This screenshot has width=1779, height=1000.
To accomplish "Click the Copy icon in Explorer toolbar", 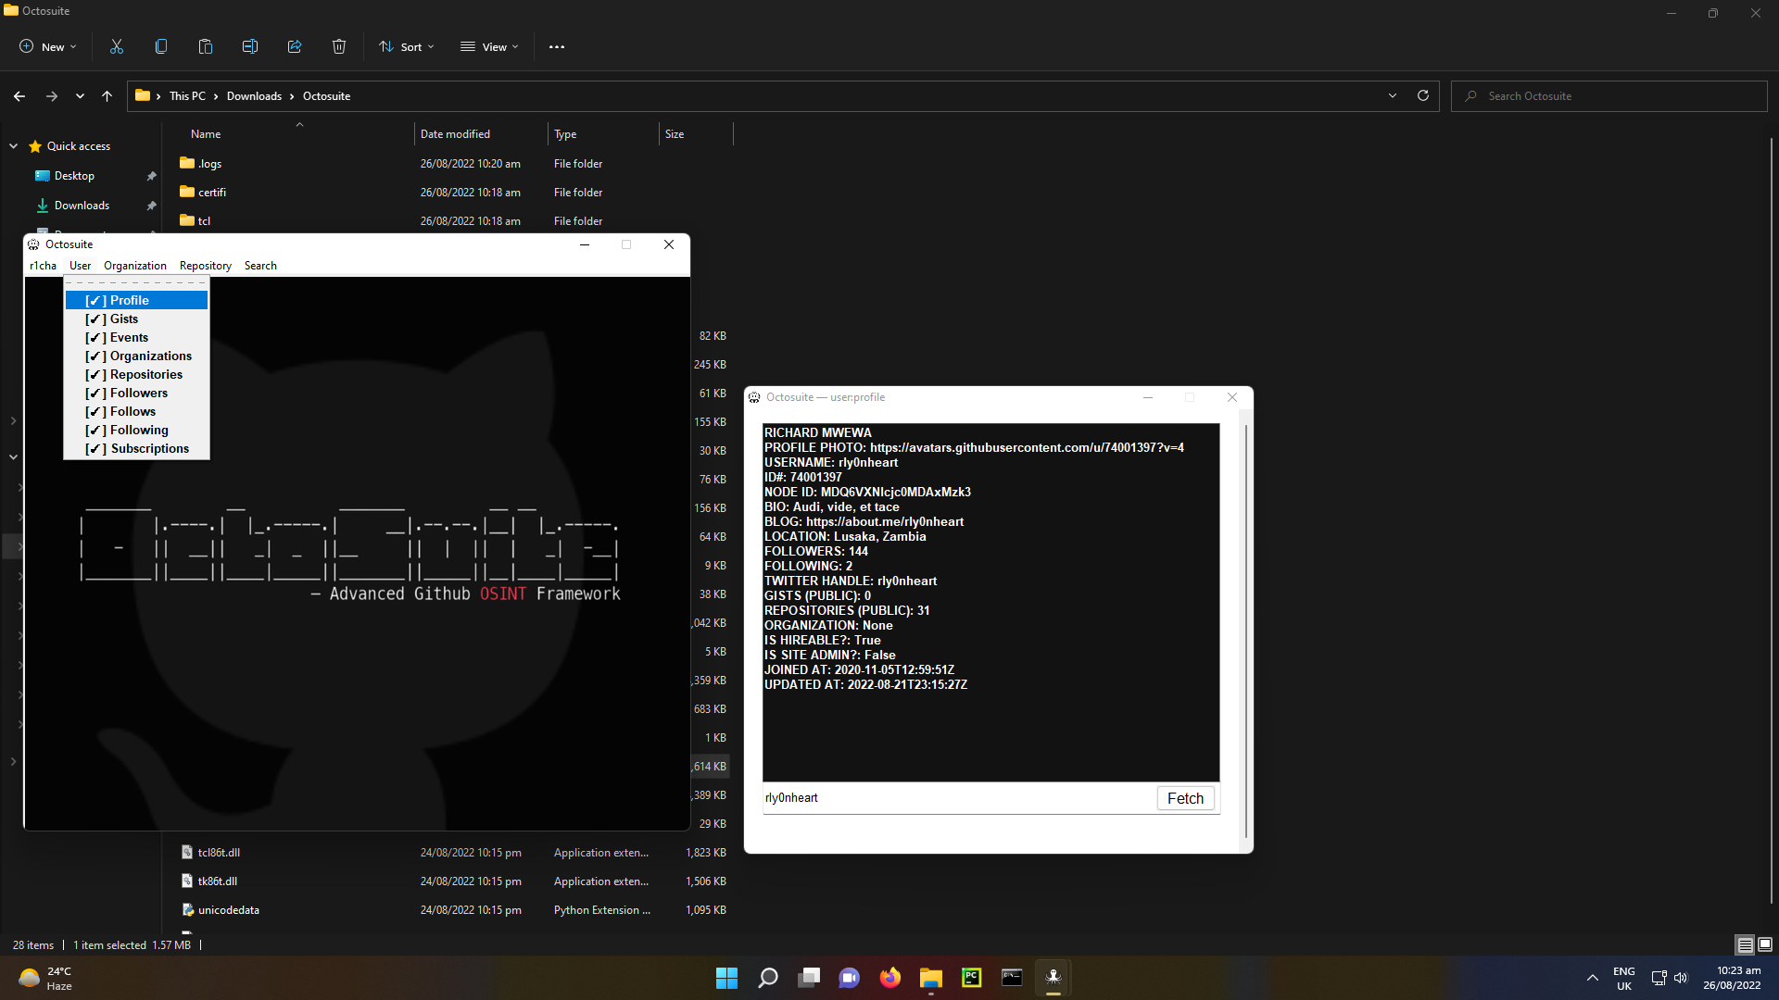I will tap(160, 46).
